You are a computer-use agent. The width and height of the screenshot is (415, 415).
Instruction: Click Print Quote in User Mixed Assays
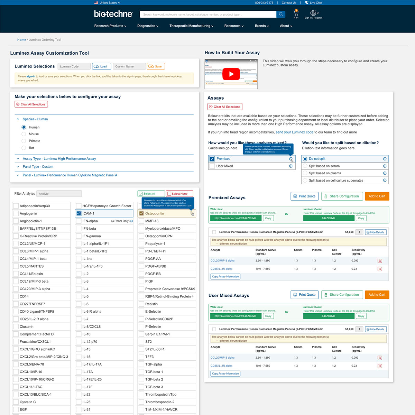pos(304,295)
